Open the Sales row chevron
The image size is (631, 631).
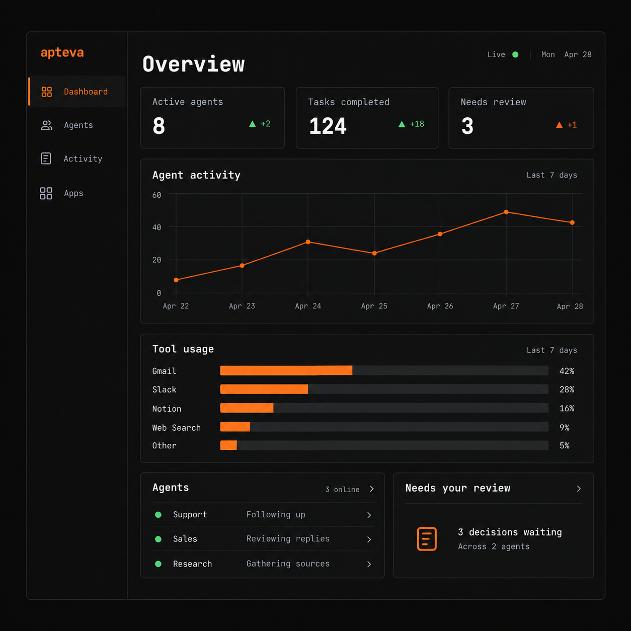(x=369, y=539)
